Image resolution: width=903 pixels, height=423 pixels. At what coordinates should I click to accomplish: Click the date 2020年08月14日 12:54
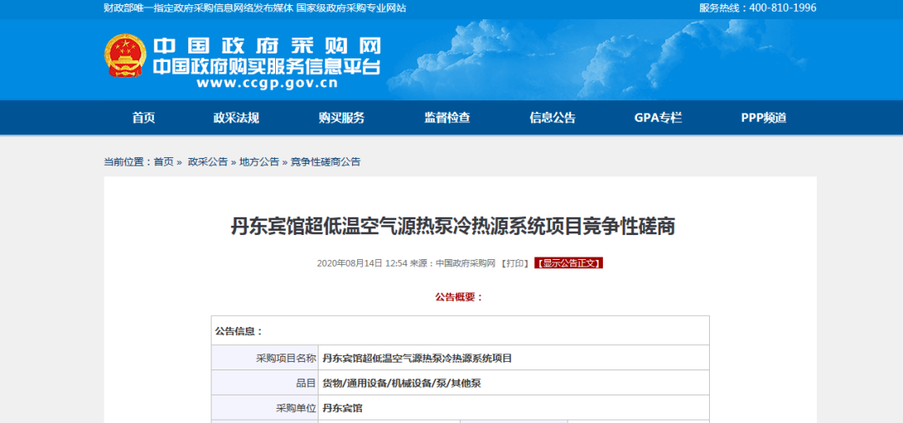[362, 263]
